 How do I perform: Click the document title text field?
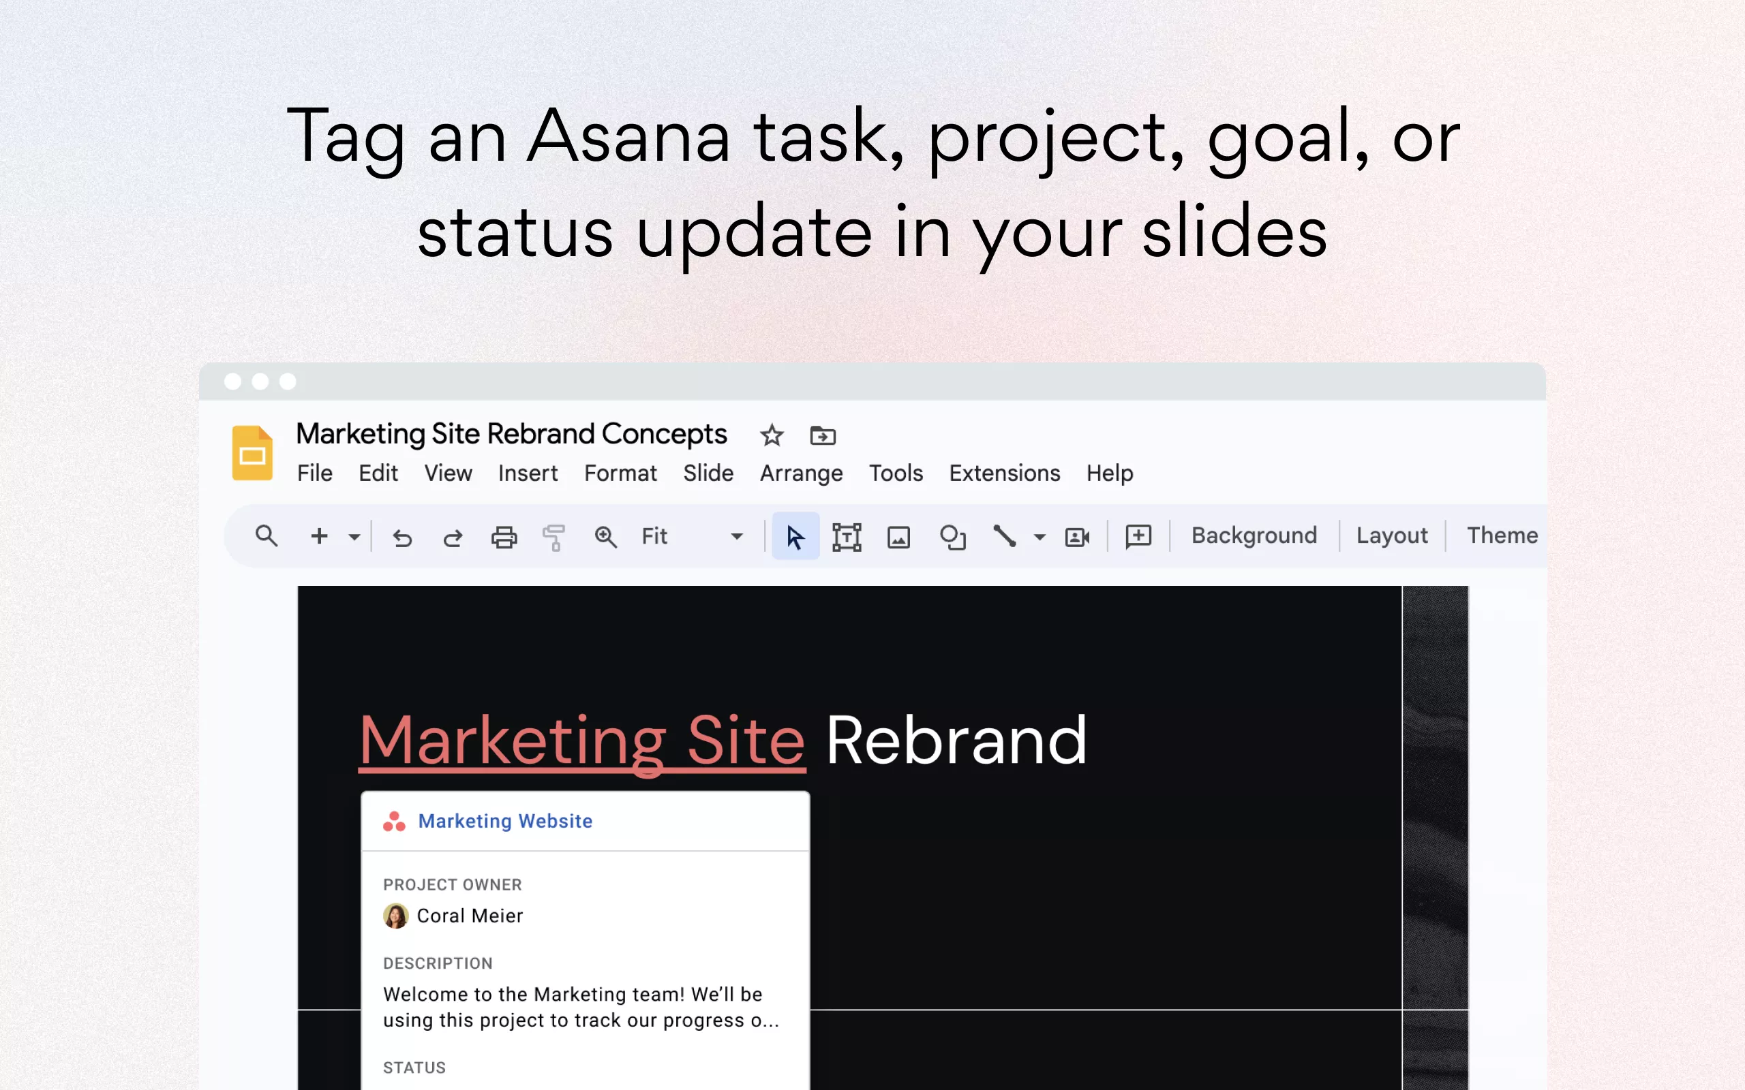pyautogui.click(x=511, y=434)
